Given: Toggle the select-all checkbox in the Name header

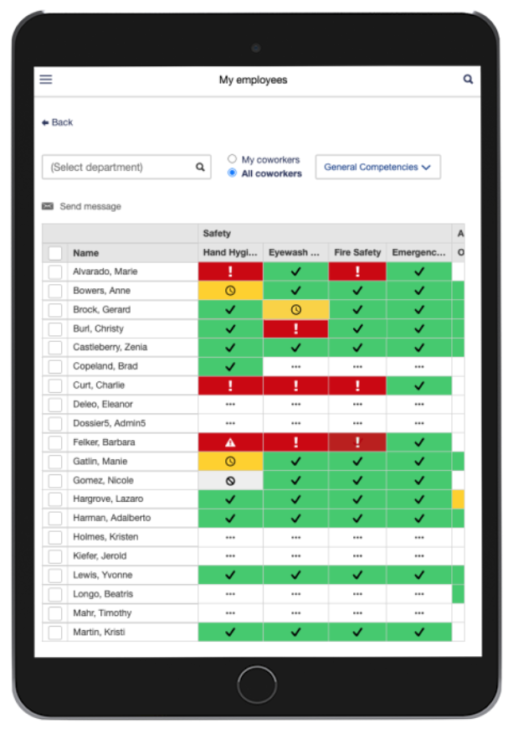Looking at the screenshot, I should (x=55, y=253).
